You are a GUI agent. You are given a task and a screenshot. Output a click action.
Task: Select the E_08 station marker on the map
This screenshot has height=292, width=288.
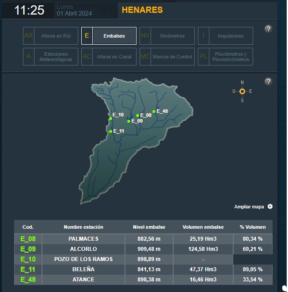click(137, 115)
